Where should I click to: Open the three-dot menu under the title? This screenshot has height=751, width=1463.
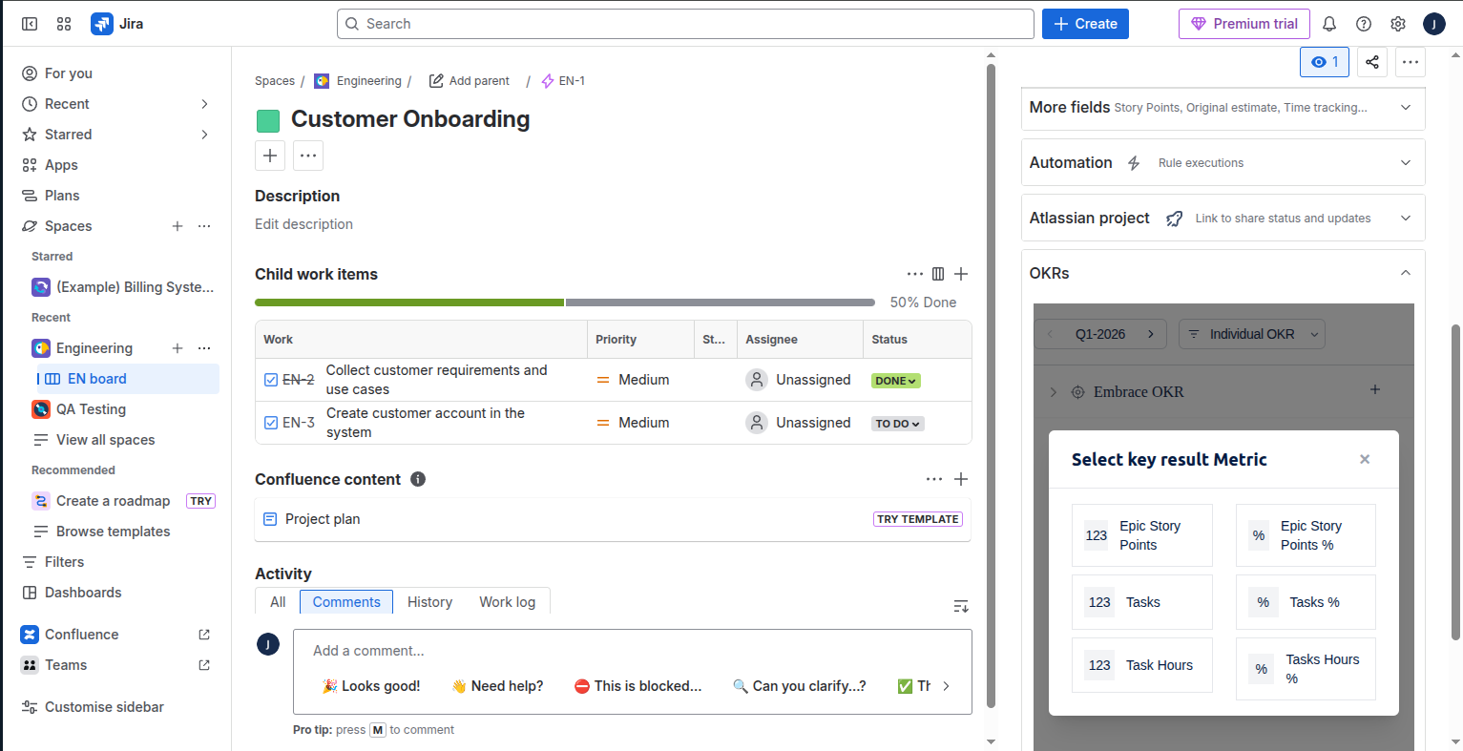click(x=308, y=156)
